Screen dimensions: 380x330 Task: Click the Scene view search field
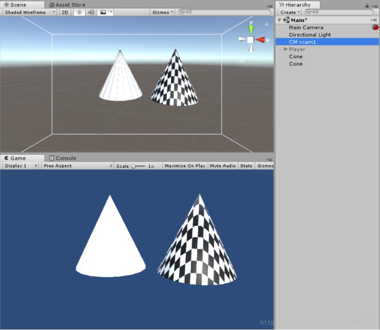click(224, 12)
